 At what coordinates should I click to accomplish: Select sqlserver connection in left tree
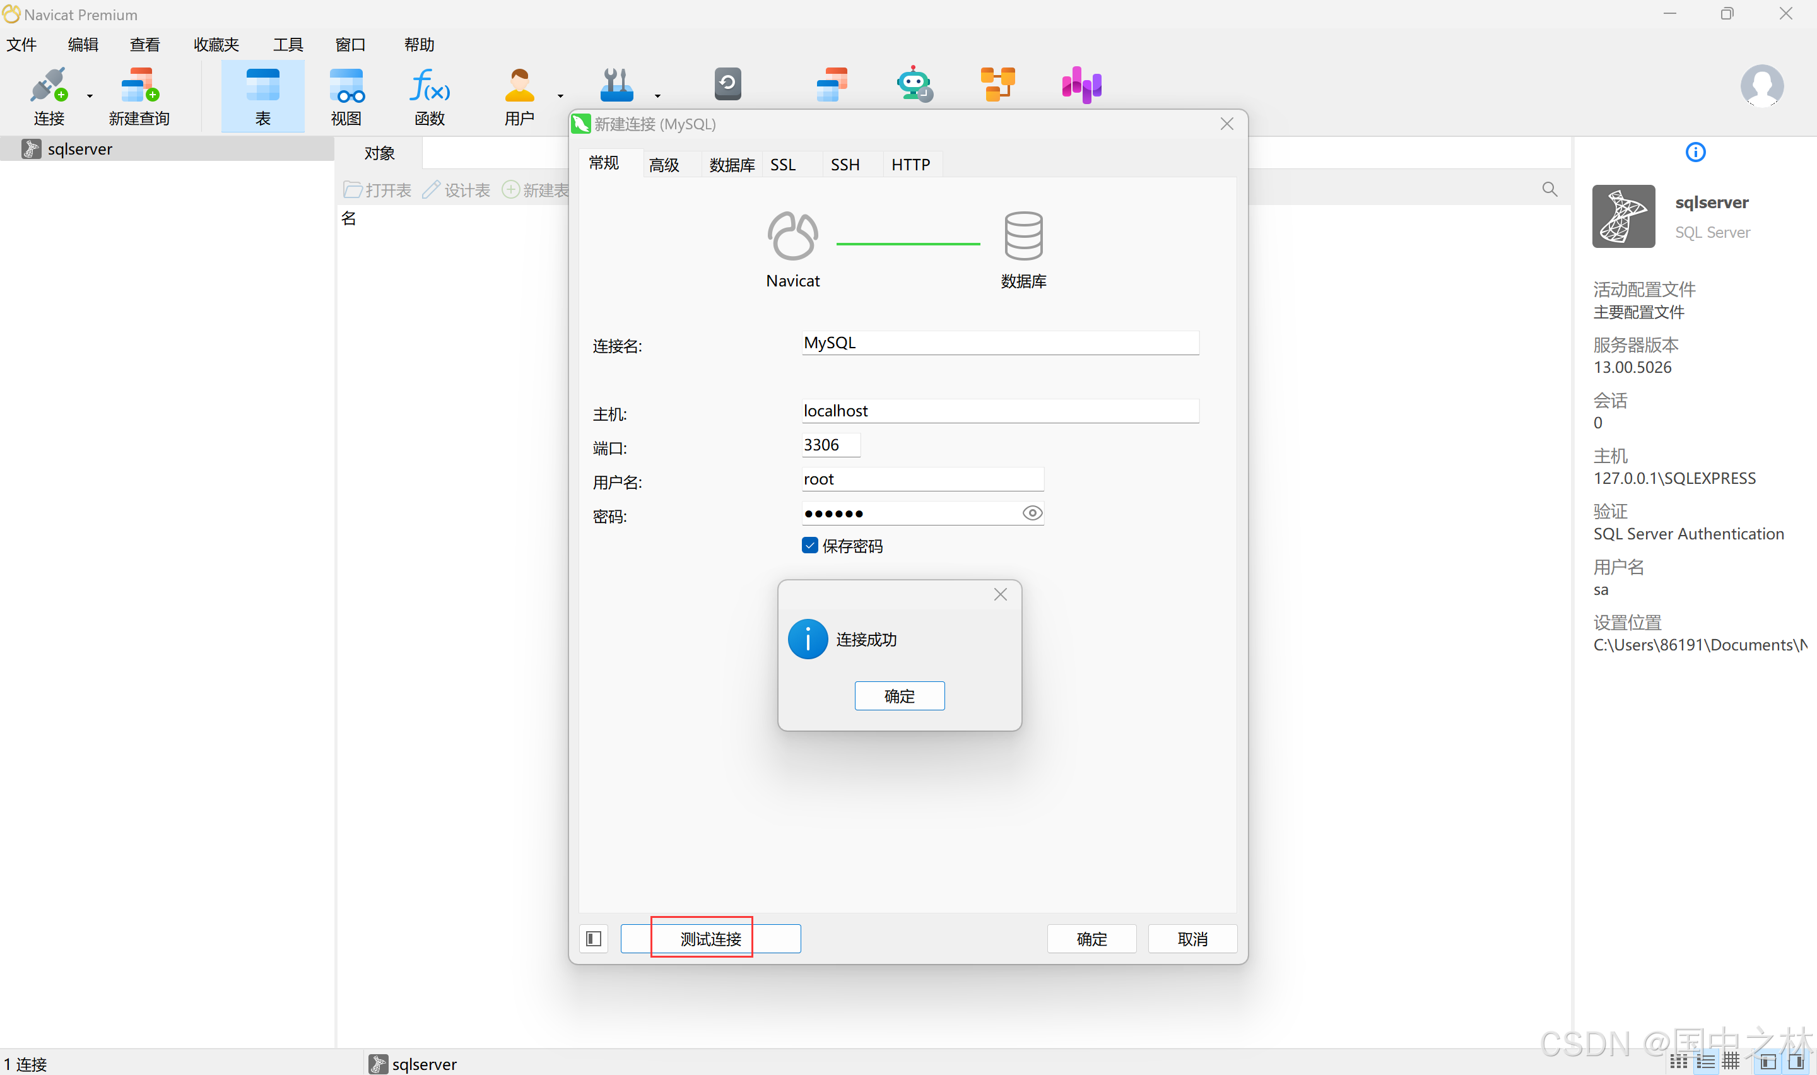[167, 150]
